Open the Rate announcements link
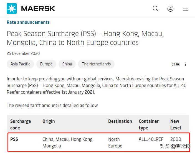The height and width of the screenshot is (153, 195). pos(28,22)
